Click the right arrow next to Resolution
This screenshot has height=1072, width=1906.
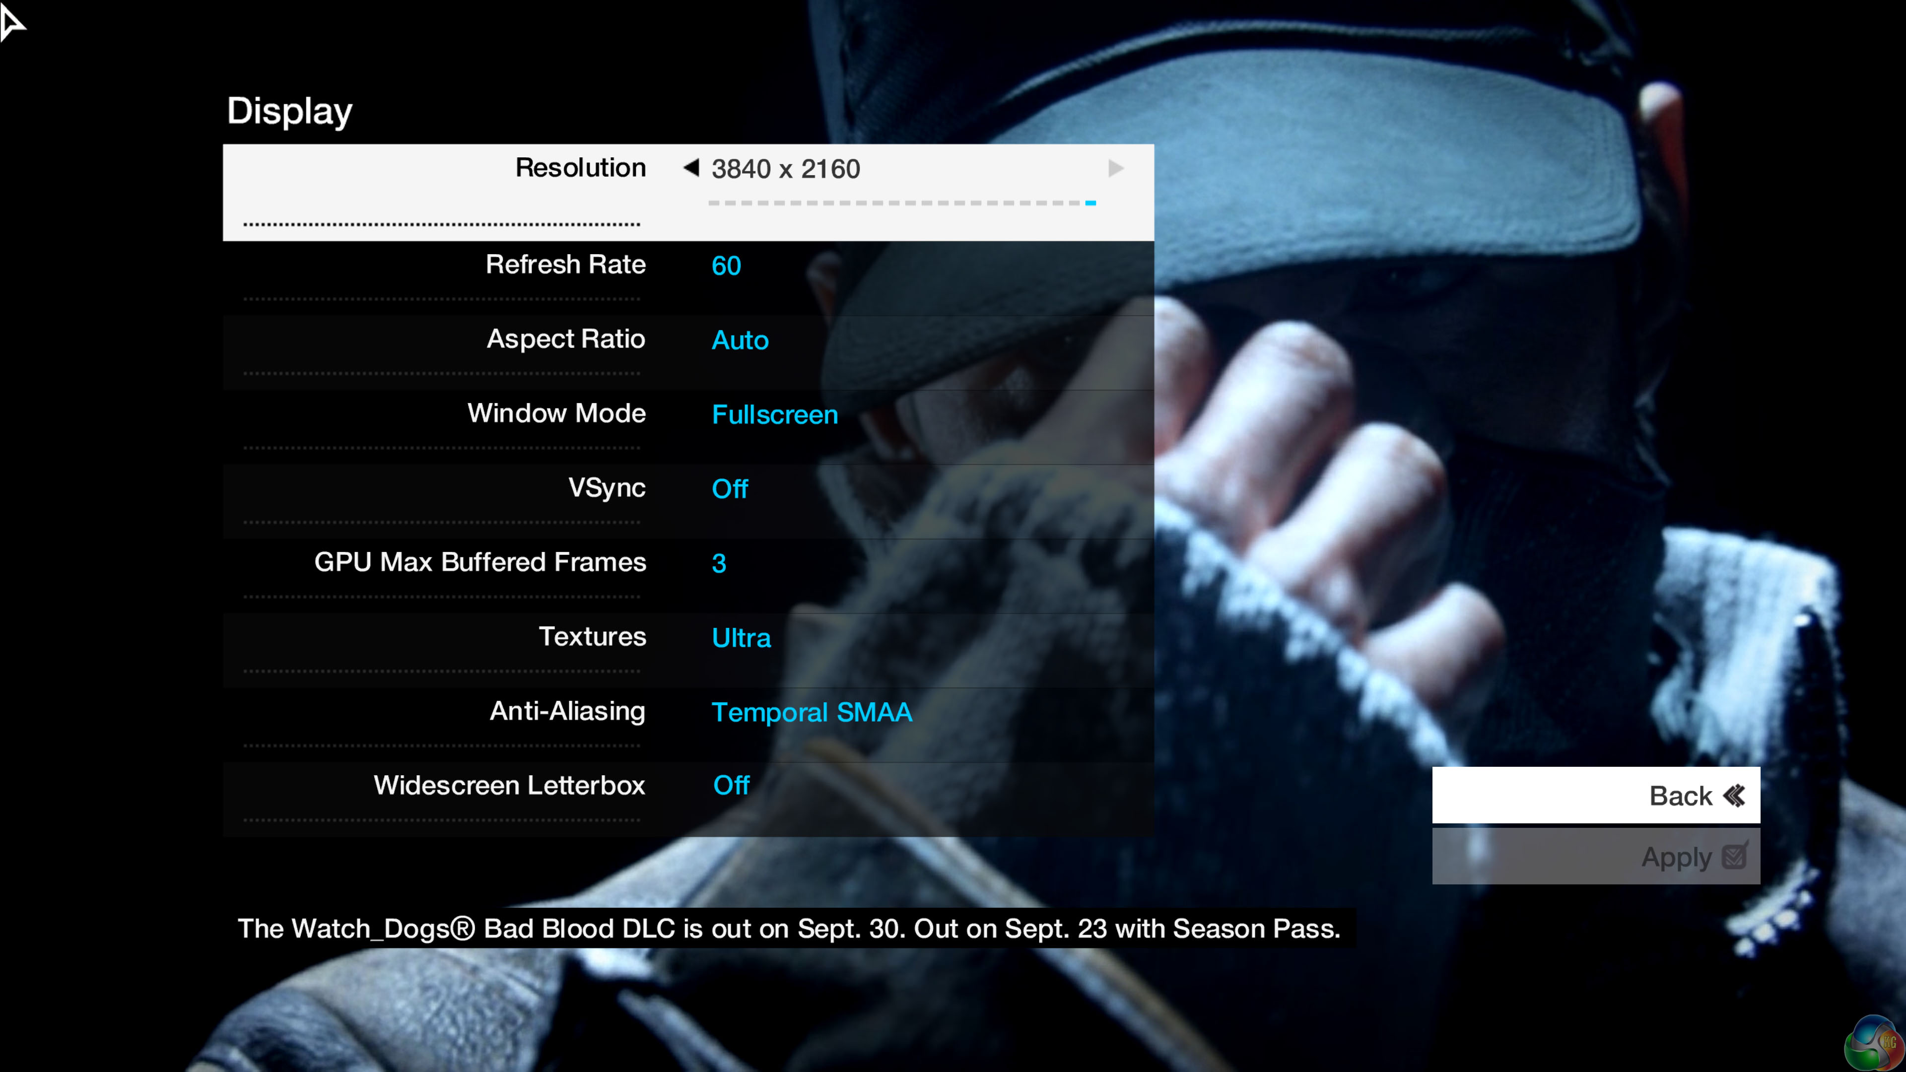click(x=1115, y=169)
